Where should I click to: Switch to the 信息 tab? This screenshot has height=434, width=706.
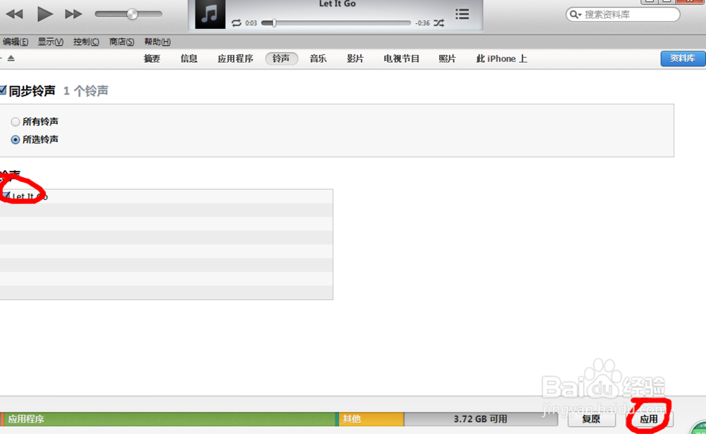click(189, 59)
